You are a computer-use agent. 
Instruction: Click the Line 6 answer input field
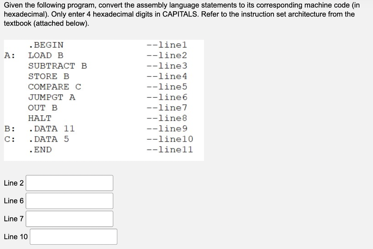69,201
